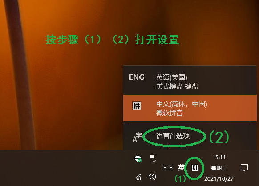Open the touch keyboard from the taskbar
259x186 pixels.
coord(168,167)
